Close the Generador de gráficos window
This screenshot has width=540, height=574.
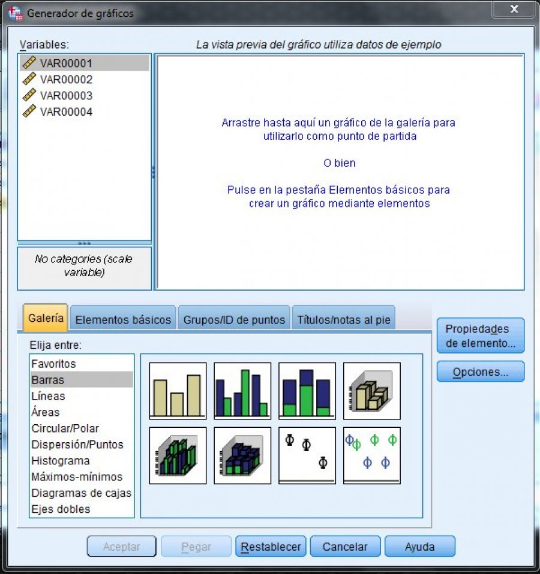coord(514,9)
